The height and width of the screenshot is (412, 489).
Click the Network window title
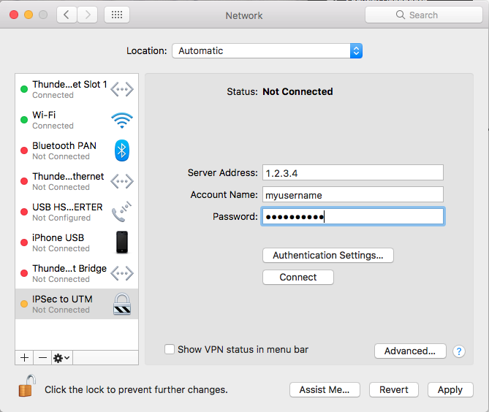click(x=244, y=15)
